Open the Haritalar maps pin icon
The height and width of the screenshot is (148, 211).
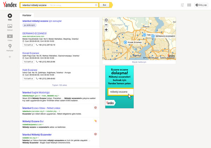pos(10,46)
